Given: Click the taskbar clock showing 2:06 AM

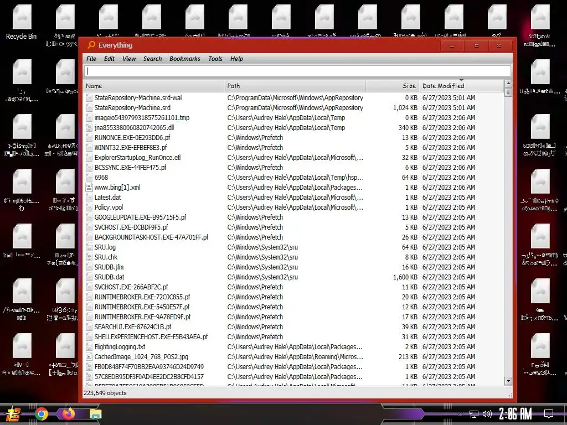Looking at the screenshot, I should coord(515,413).
